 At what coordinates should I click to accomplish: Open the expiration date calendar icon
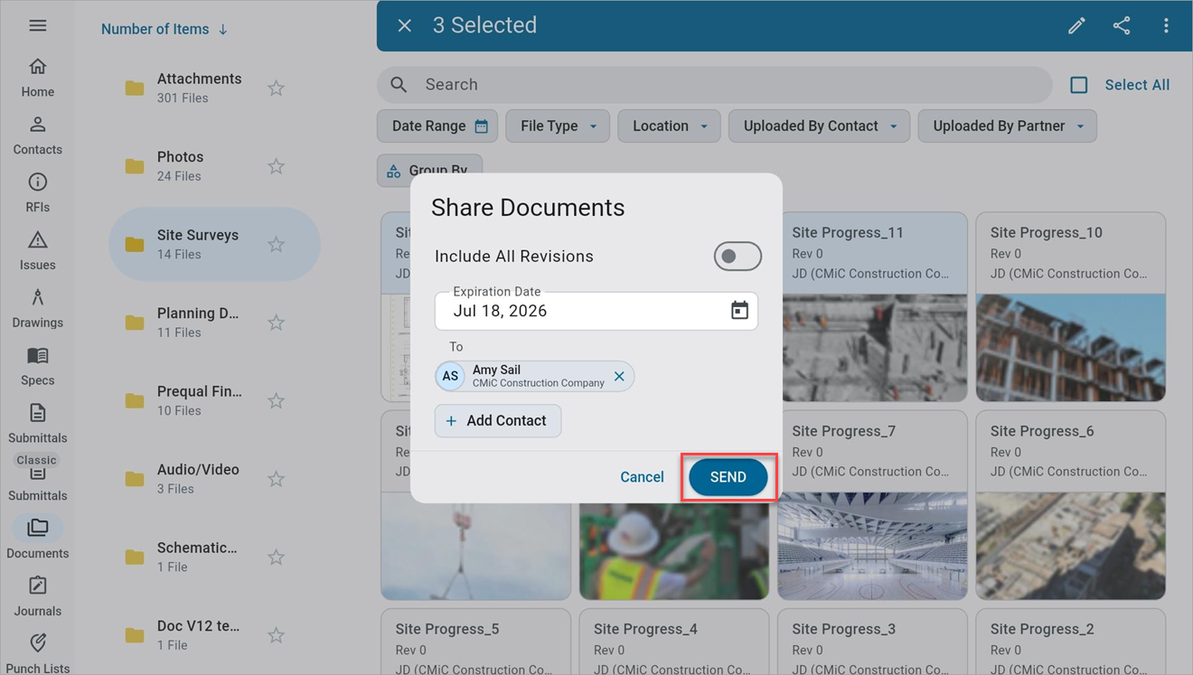pyautogui.click(x=739, y=311)
